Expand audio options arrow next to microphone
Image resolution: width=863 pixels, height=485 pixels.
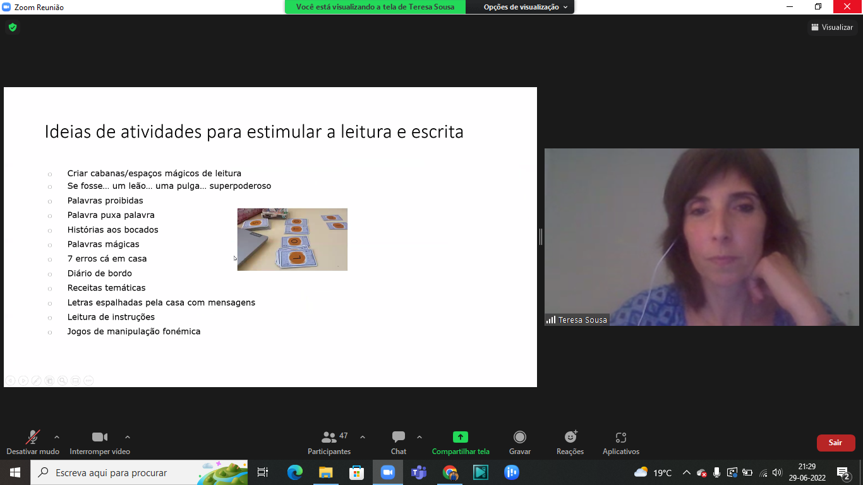point(57,437)
